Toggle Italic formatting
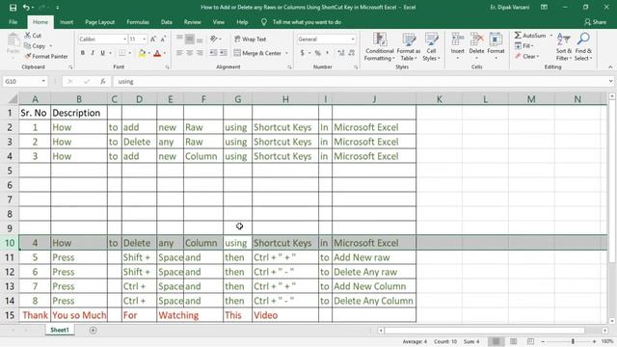This screenshot has width=617, height=347. point(93,53)
